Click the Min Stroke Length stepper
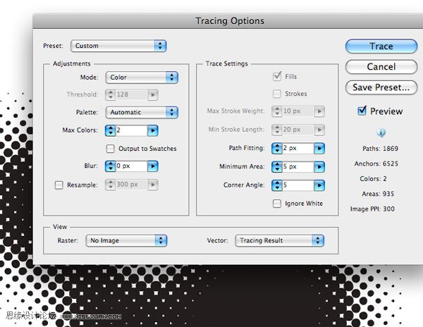 coord(277,130)
